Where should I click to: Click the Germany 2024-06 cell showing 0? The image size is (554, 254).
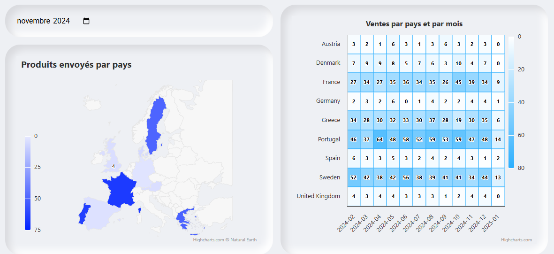(406, 101)
